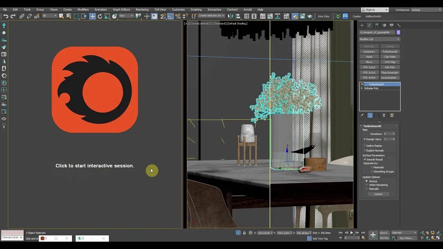Click the Render teapot icon
443x249 pixels.
point(310,16)
